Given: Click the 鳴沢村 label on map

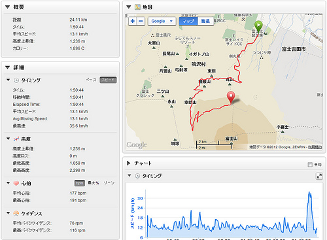Looking at the screenshot, I should coord(198,64).
